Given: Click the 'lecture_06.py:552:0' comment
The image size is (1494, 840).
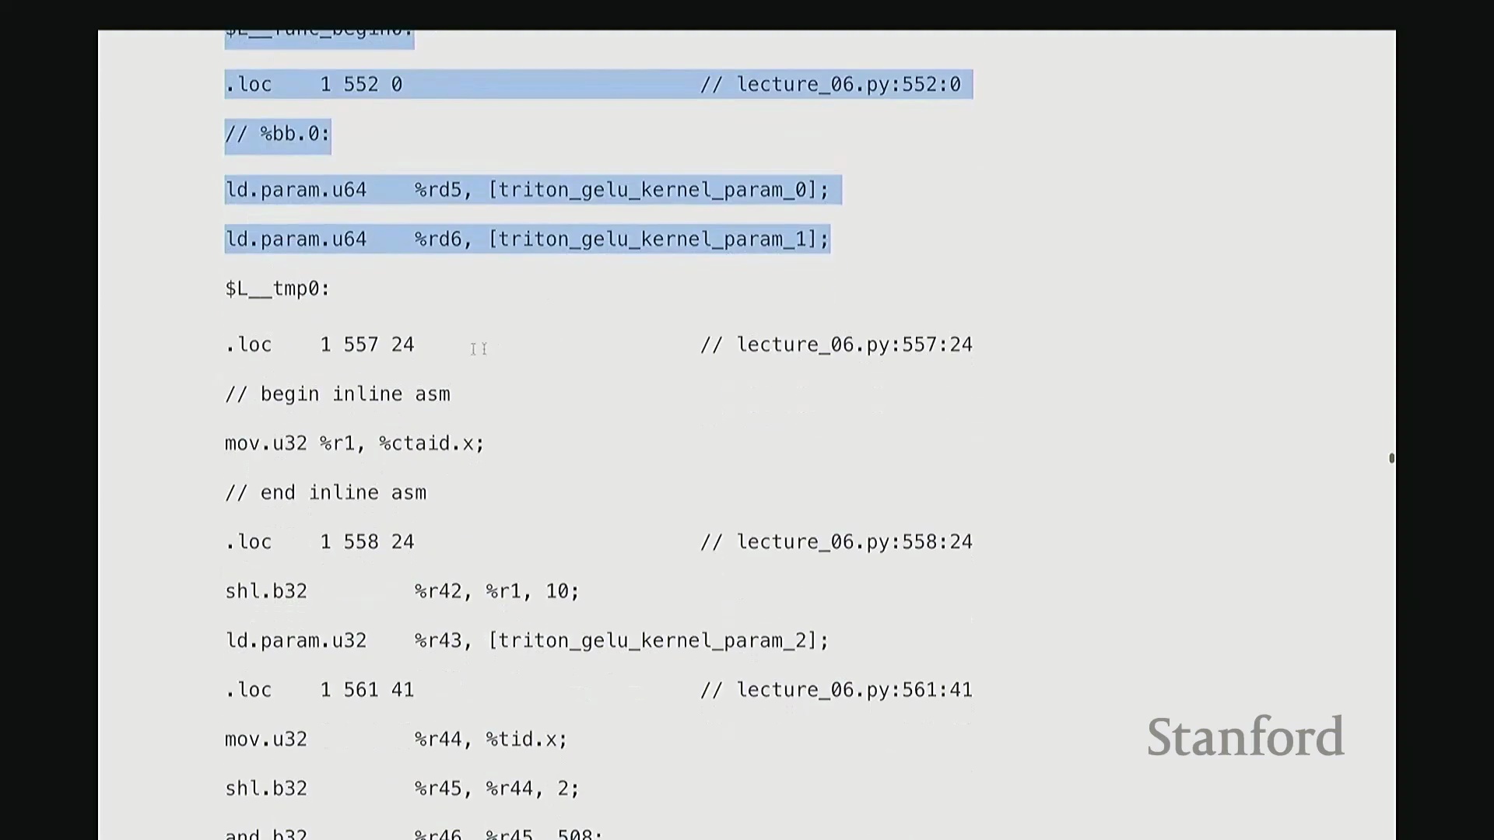Looking at the screenshot, I should tap(848, 84).
